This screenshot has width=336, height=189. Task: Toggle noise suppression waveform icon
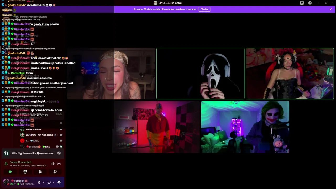point(53,164)
